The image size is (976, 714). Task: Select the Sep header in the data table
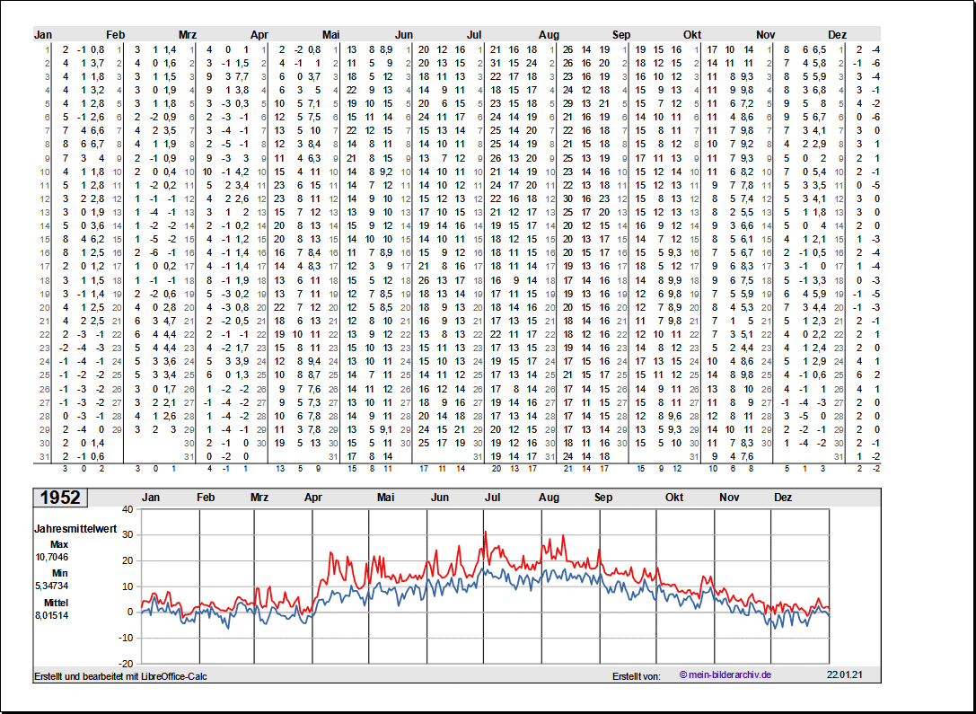621,35
